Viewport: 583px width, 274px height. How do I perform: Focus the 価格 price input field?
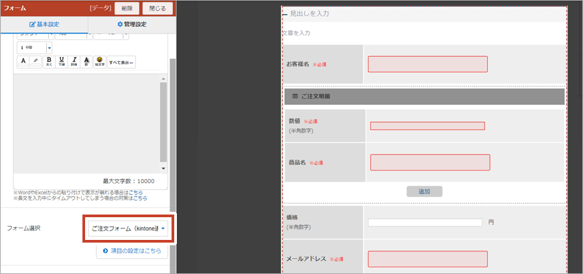[x=425, y=223]
